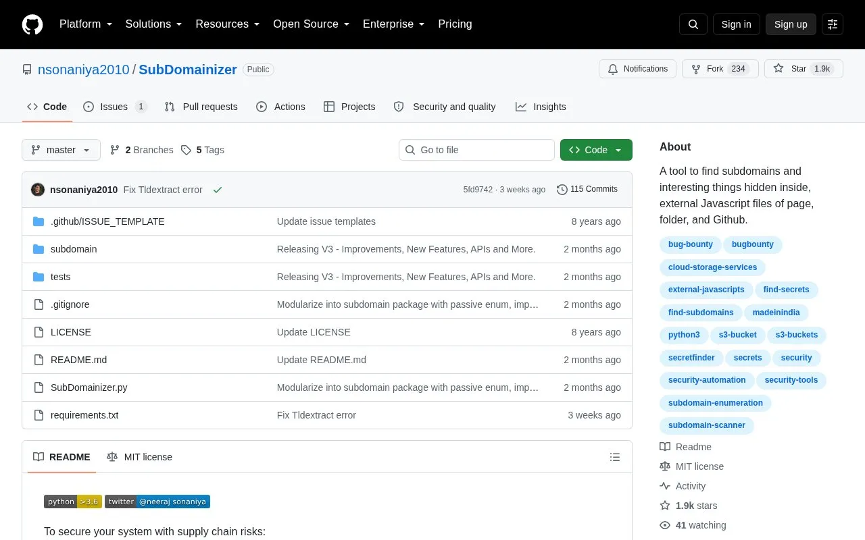Screen dimensions: 865x540
Task: Click the tests folder icon
Action: tap(39, 277)
